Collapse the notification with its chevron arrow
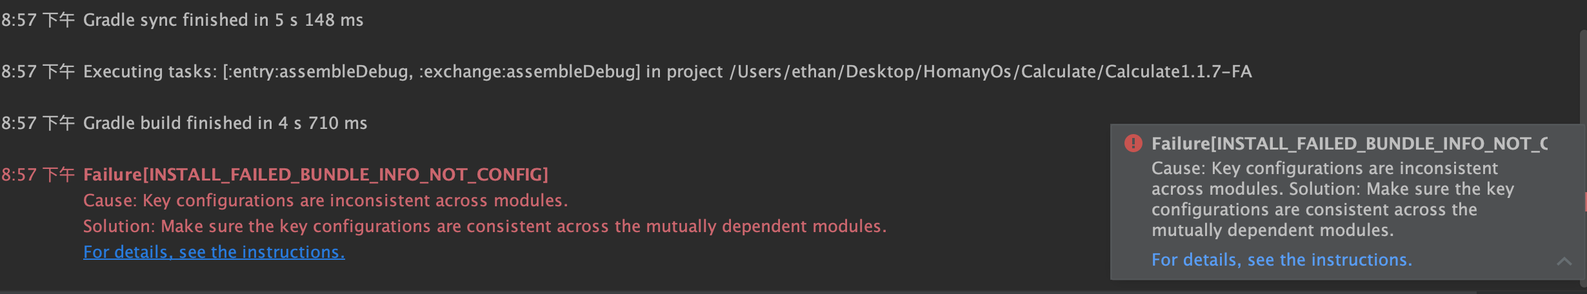This screenshot has width=1587, height=294. pyautogui.click(x=1564, y=261)
